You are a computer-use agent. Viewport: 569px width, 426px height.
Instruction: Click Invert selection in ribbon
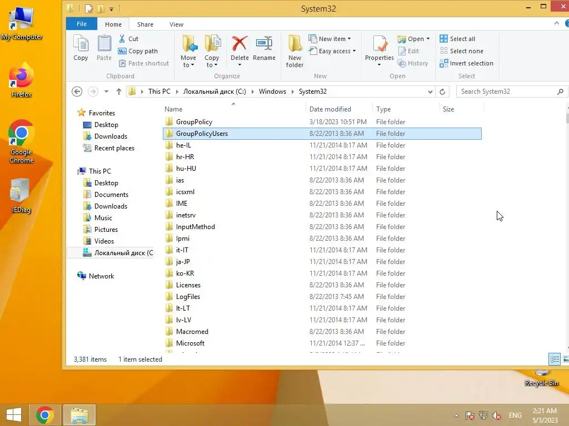point(466,63)
